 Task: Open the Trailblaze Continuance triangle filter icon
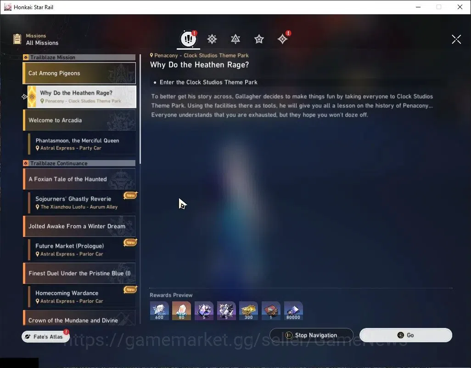[235, 39]
